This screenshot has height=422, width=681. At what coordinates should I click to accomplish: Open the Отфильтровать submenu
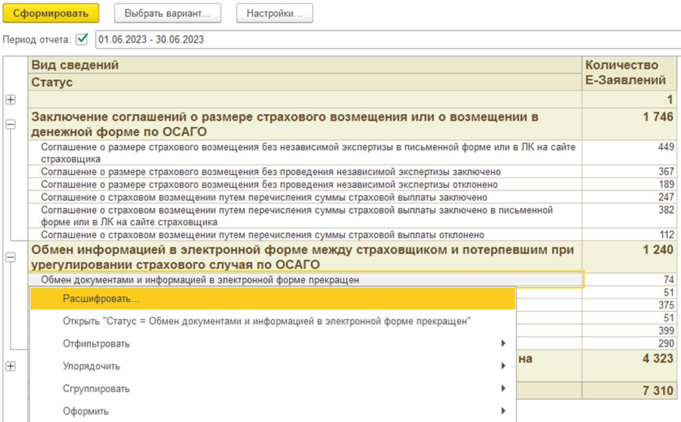point(96,343)
